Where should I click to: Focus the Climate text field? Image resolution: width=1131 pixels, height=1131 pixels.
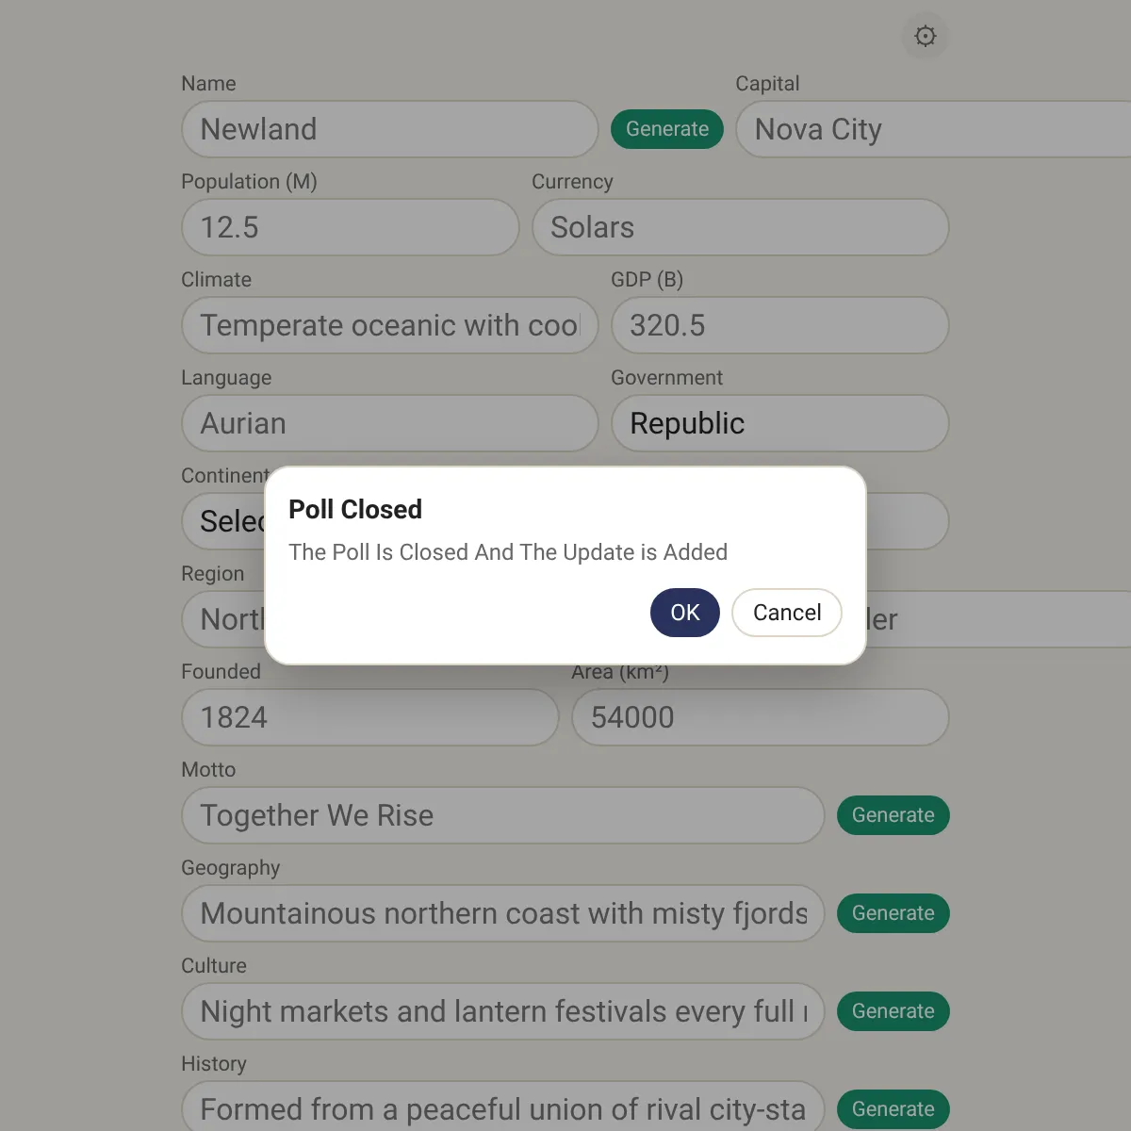[389, 325]
